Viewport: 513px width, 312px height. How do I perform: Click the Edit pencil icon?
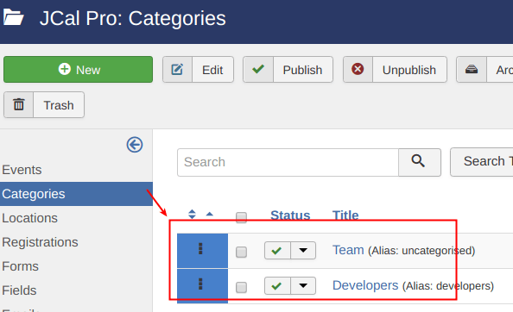[177, 70]
